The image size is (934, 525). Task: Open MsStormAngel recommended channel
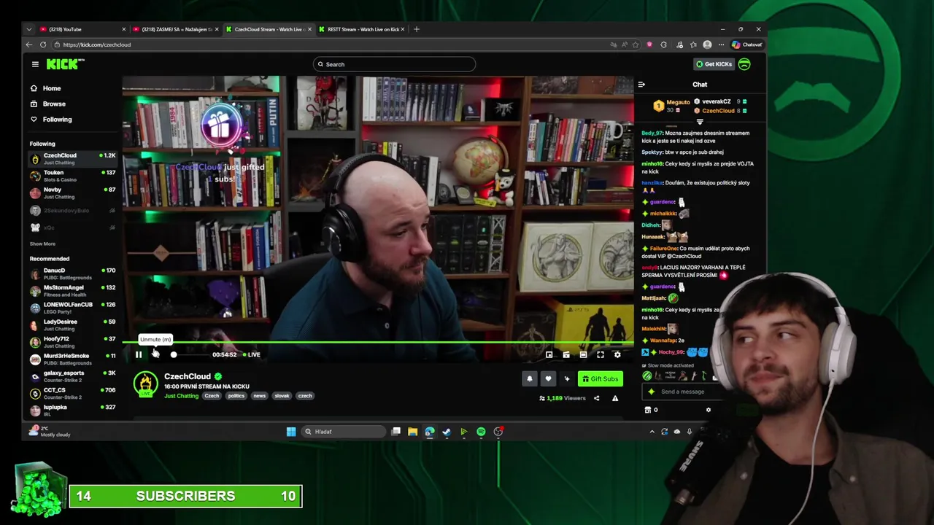coord(73,291)
